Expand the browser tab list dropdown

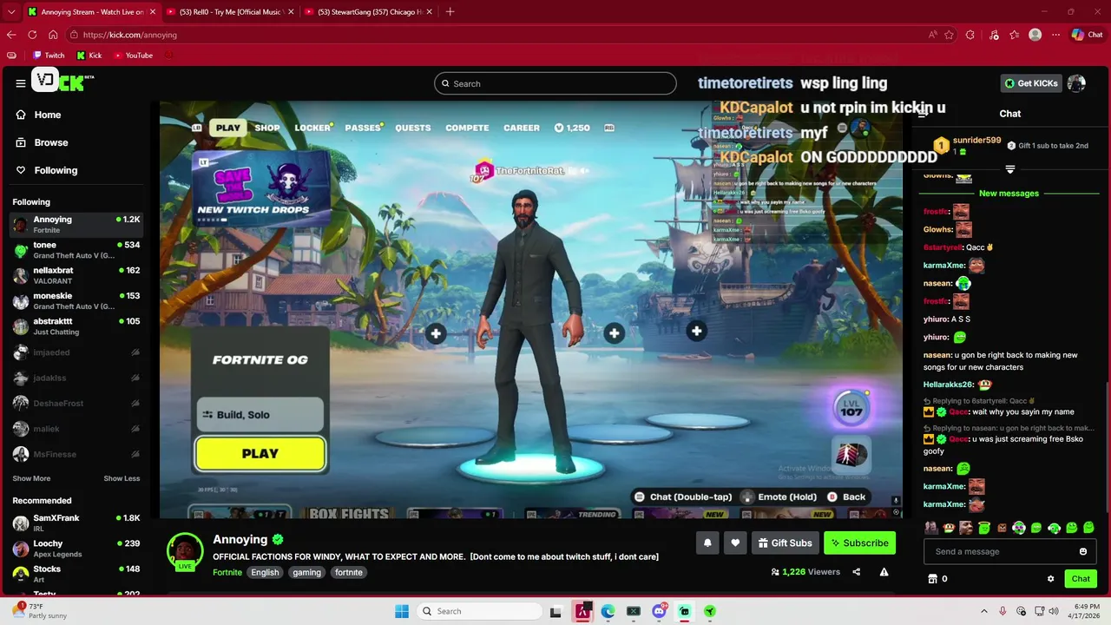tap(10, 12)
